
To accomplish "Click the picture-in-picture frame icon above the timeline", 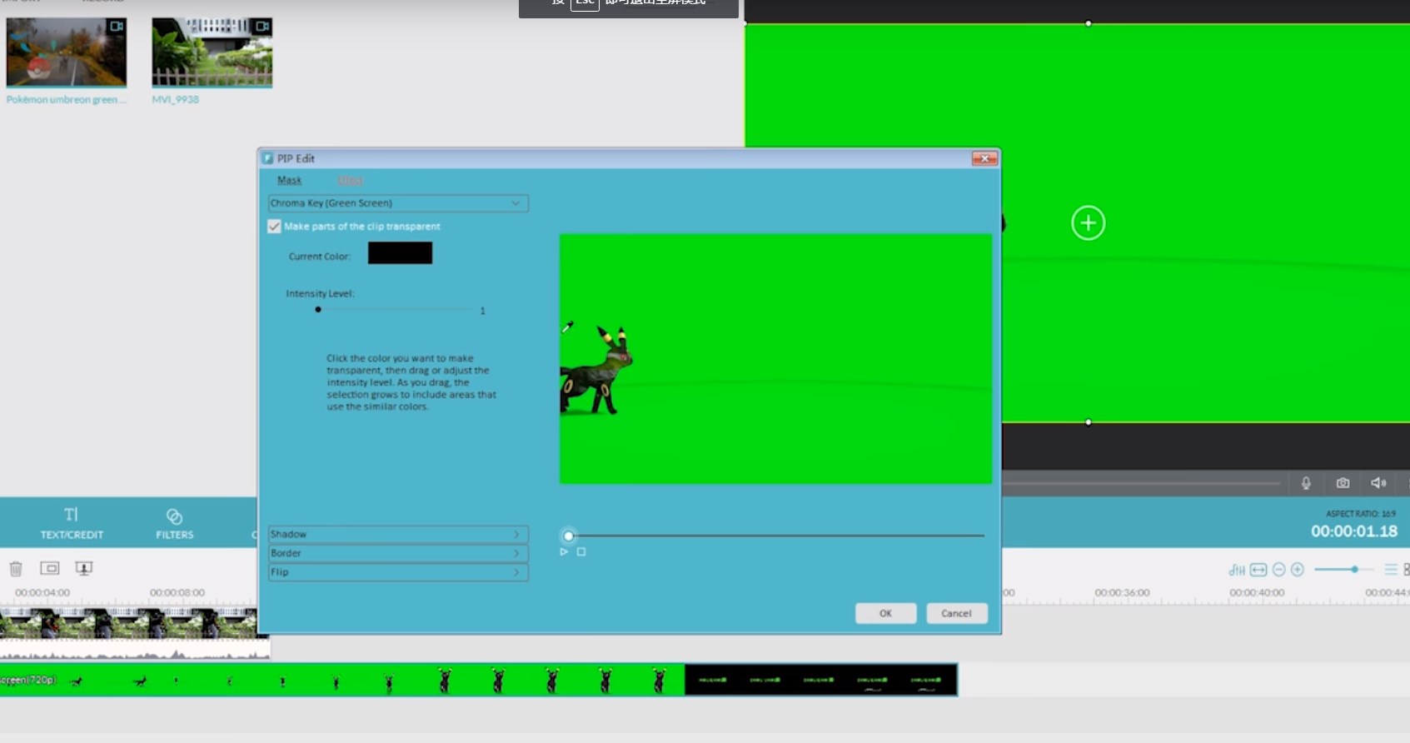I will click(50, 568).
